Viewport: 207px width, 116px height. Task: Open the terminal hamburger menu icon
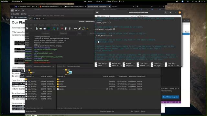(170, 13)
